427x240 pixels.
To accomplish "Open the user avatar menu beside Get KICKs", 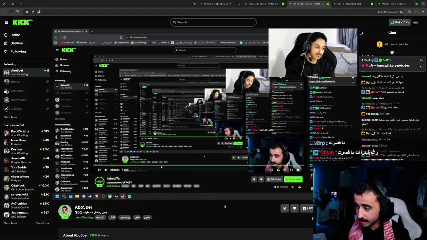I will (416, 22).
